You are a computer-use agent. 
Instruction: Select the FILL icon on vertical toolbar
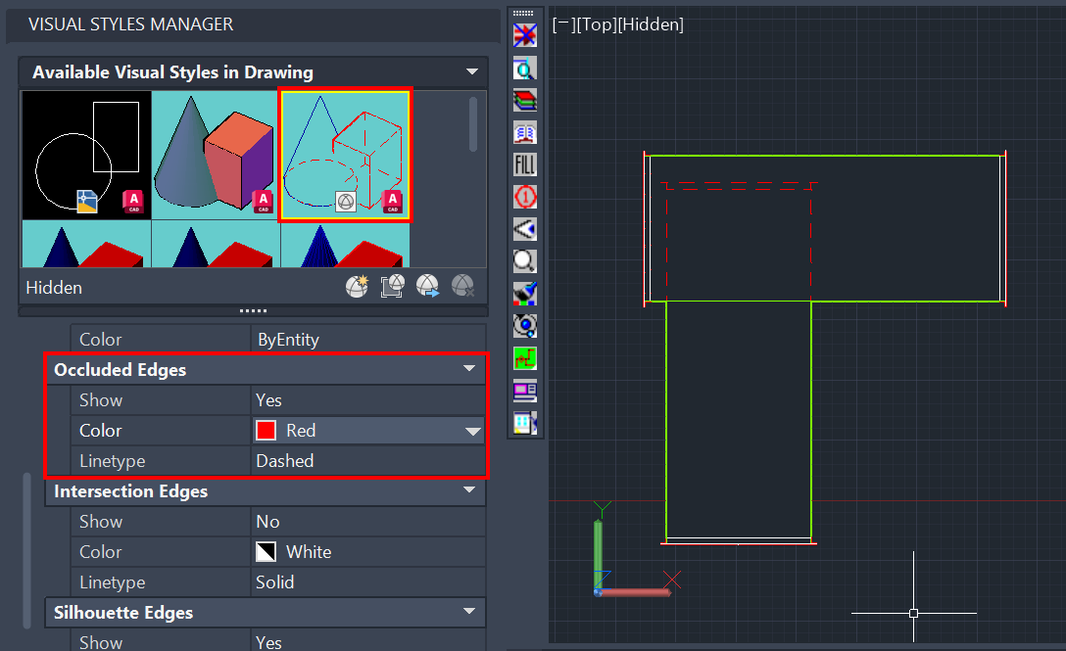[524, 164]
